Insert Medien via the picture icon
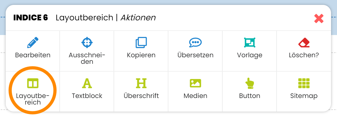 click(195, 83)
